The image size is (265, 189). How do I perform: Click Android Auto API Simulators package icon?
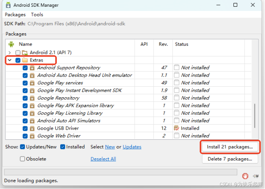point(32,121)
